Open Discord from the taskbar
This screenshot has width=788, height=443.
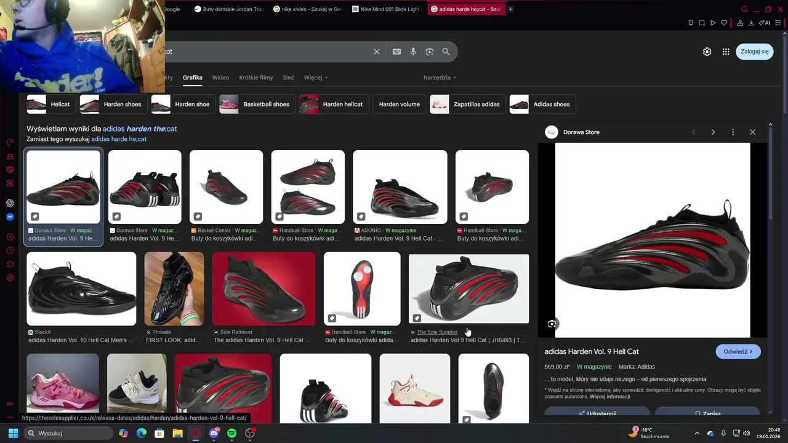[214, 433]
